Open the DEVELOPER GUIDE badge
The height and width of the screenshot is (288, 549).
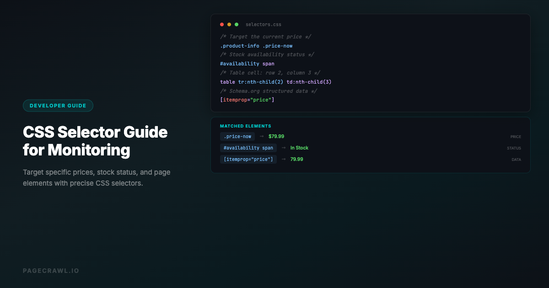(58, 105)
